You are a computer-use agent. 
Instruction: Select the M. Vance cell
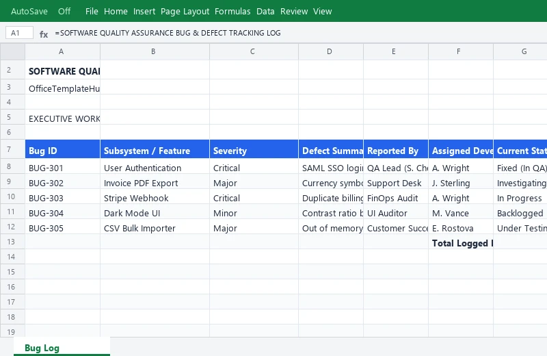[461, 212]
